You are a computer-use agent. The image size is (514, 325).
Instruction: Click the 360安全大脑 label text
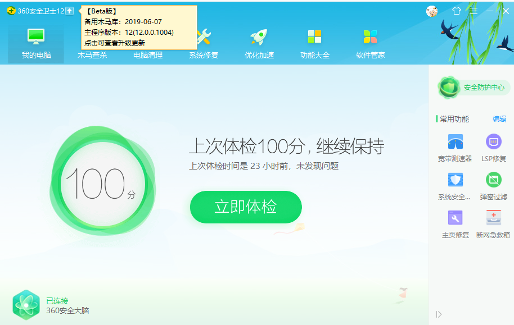tap(67, 310)
